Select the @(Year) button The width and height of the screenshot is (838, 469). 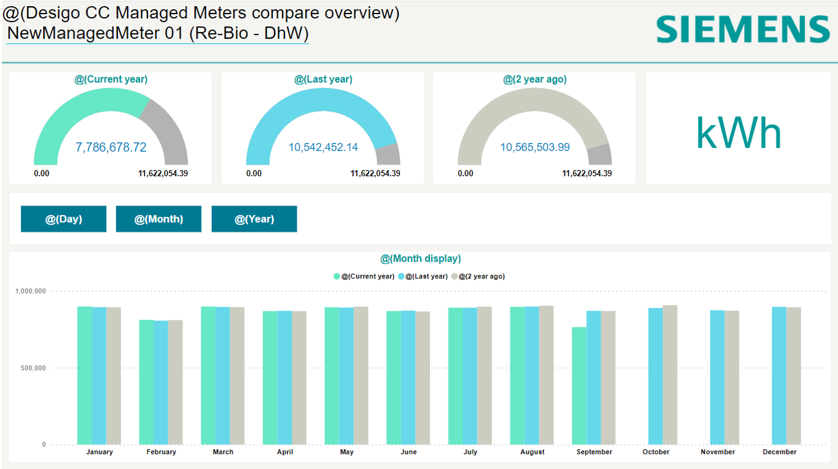tap(254, 219)
